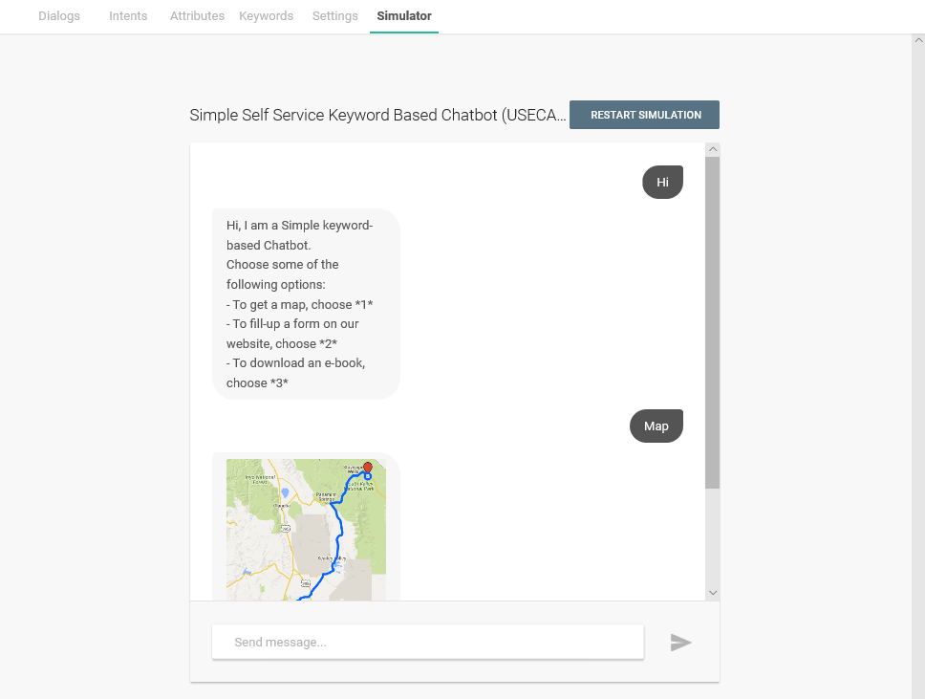Open the map route image thumbnail

click(x=306, y=530)
